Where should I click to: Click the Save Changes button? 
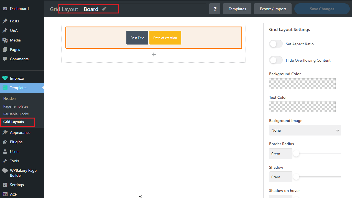click(322, 9)
